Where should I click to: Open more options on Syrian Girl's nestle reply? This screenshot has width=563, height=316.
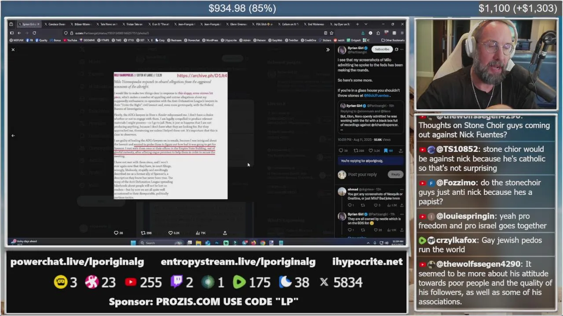[402, 214]
